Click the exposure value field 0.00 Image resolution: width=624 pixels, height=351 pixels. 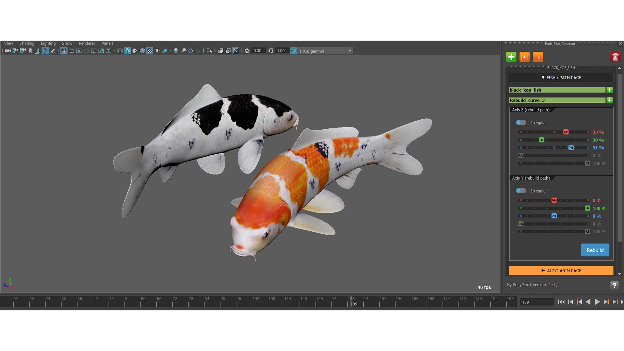point(259,51)
